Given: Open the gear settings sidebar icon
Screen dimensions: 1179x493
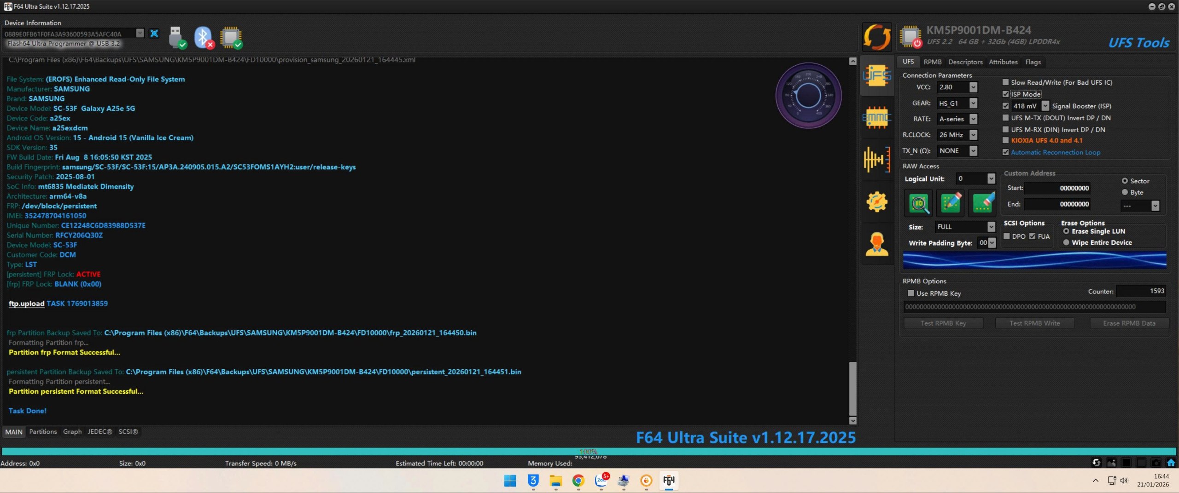Looking at the screenshot, I should [876, 201].
